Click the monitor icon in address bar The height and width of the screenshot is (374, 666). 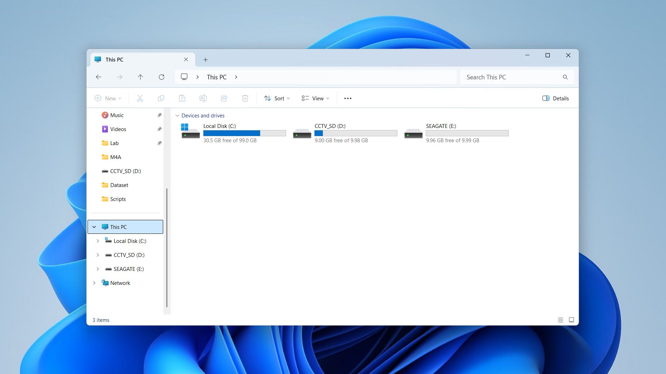[184, 77]
